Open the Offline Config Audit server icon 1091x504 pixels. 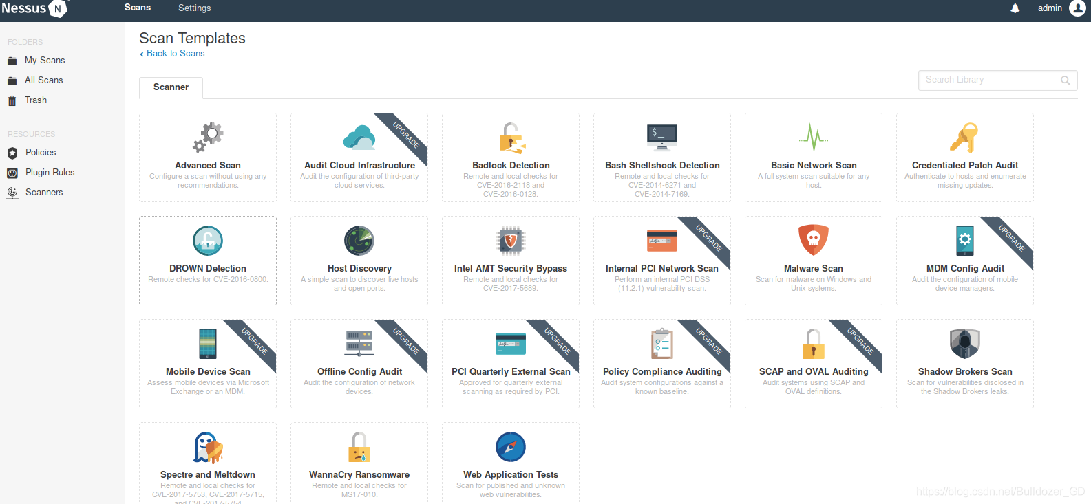click(359, 344)
